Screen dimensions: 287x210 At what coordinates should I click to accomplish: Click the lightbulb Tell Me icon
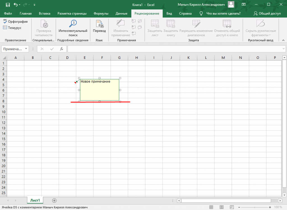tap(201, 13)
